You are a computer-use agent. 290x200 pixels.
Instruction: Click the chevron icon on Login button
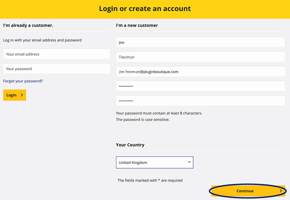point(22,95)
